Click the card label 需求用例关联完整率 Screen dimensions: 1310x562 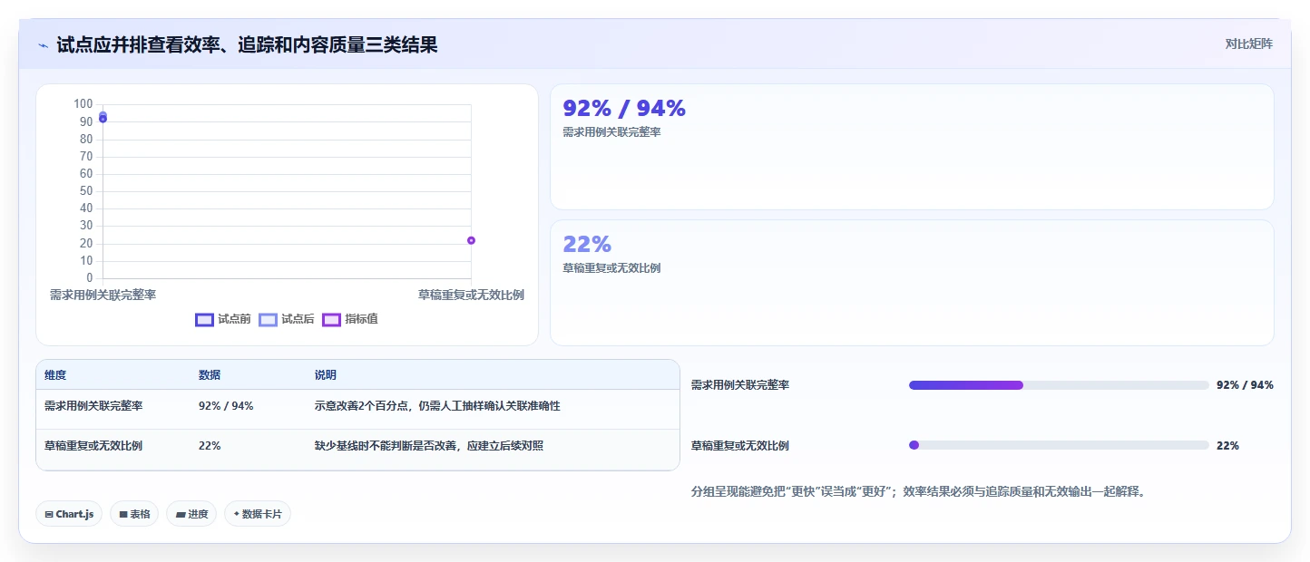pyautogui.click(x=611, y=132)
